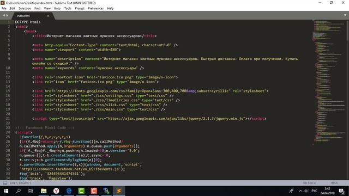Open the Help menu
Image resolution: width=349 pixels, height=196 pixels.
(110, 9)
